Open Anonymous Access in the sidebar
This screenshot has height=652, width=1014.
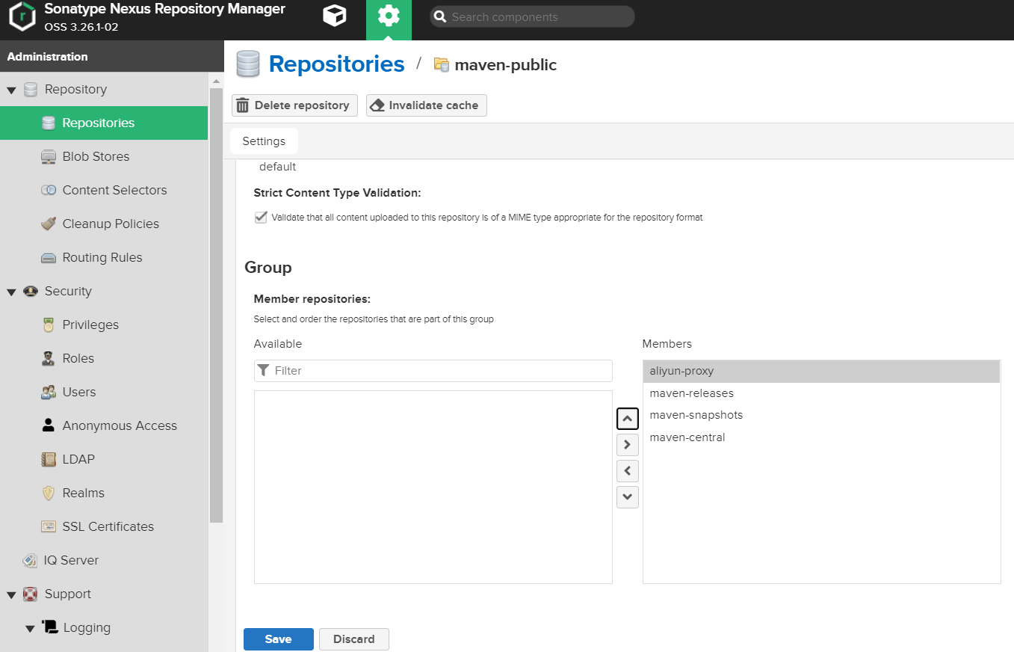(x=104, y=425)
